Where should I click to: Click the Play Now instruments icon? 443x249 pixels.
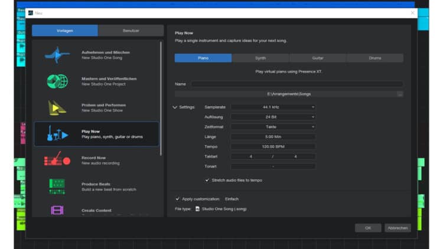click(58, 133)
